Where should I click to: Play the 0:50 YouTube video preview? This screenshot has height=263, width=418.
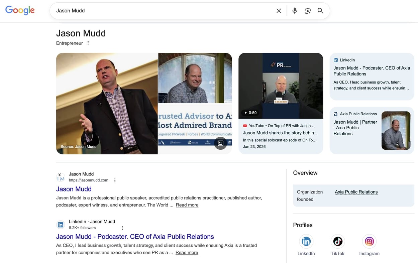coord(281,86)
